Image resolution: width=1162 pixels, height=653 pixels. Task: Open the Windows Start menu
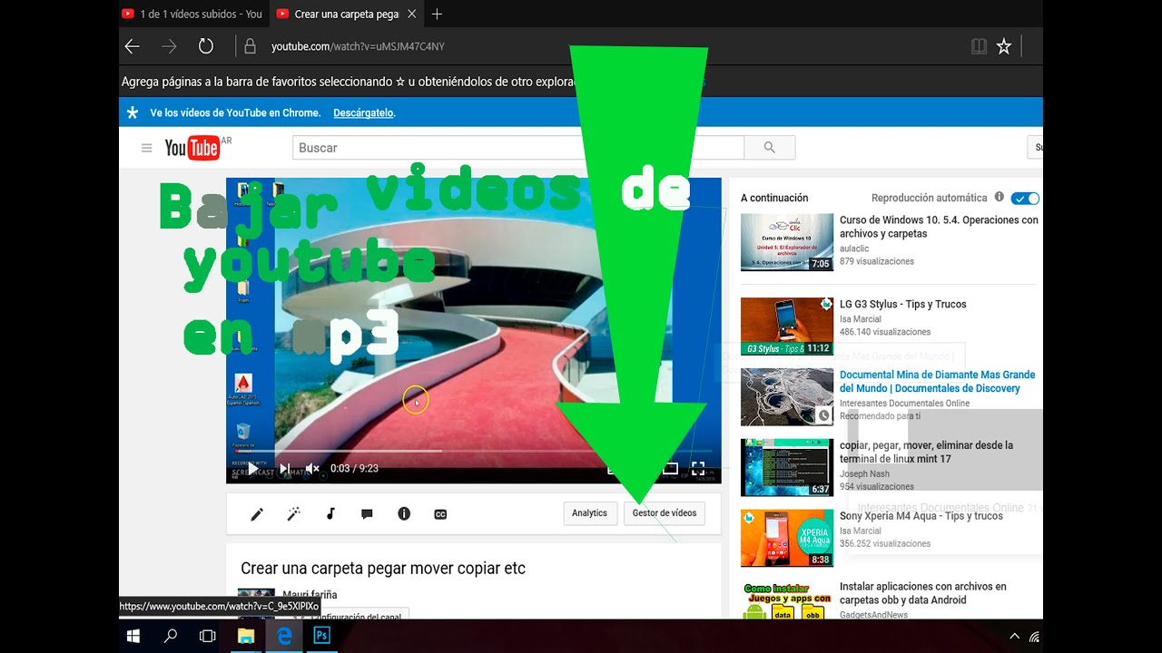[133, 637]
